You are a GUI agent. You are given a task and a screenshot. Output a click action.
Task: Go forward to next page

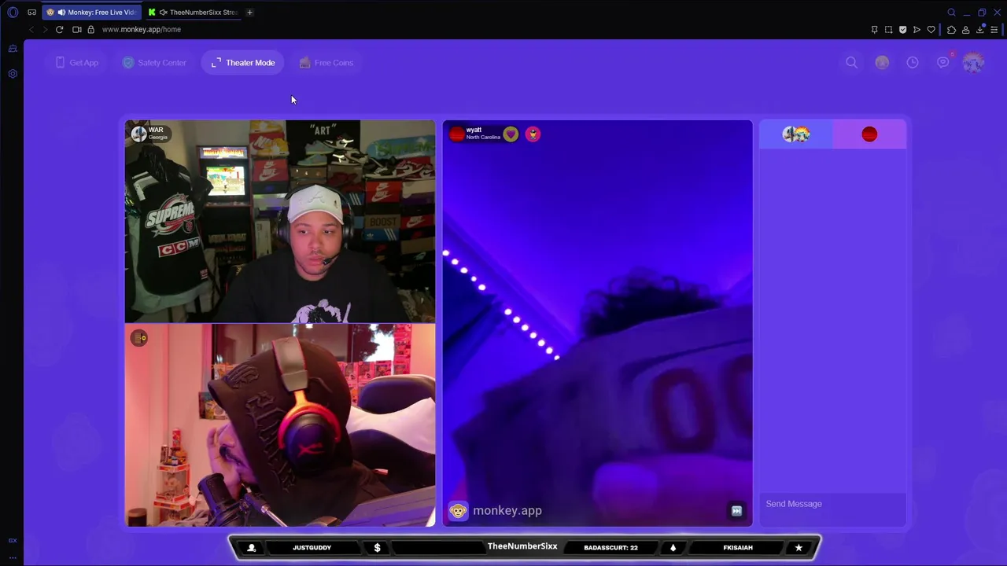pos(45,30)
